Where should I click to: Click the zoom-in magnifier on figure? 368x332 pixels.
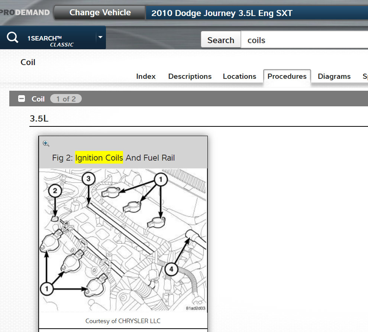coord(46,144)
